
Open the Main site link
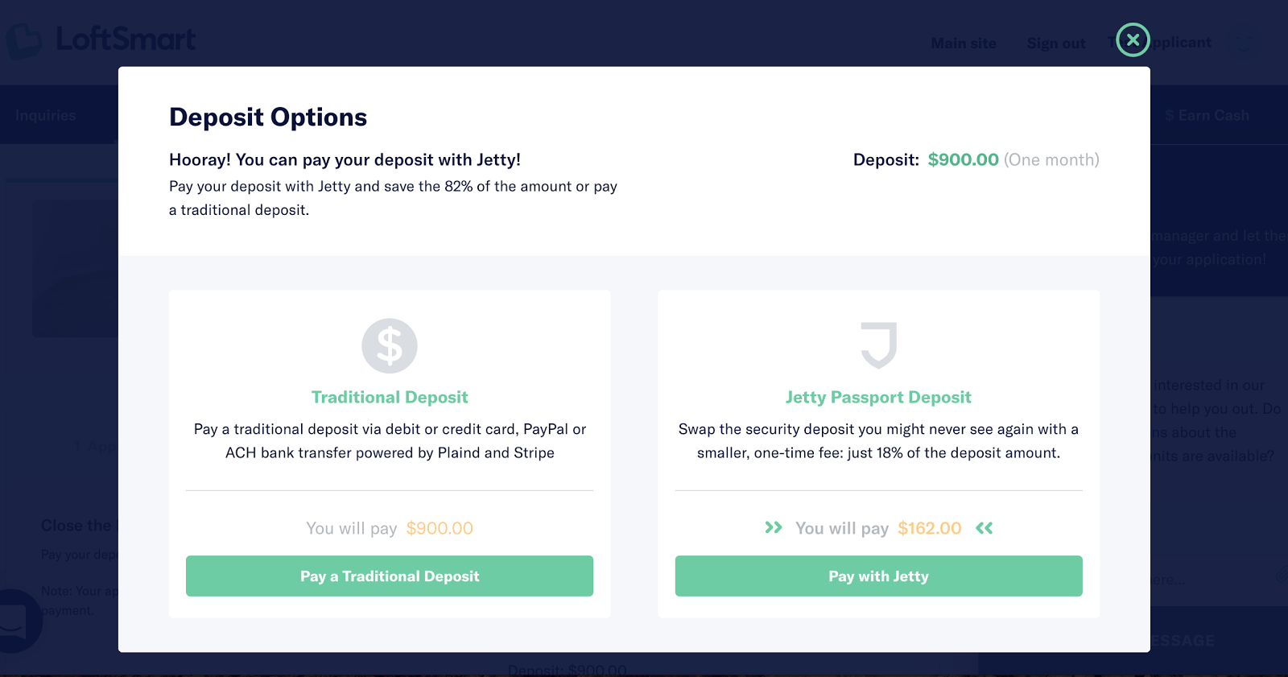(964, 43)
